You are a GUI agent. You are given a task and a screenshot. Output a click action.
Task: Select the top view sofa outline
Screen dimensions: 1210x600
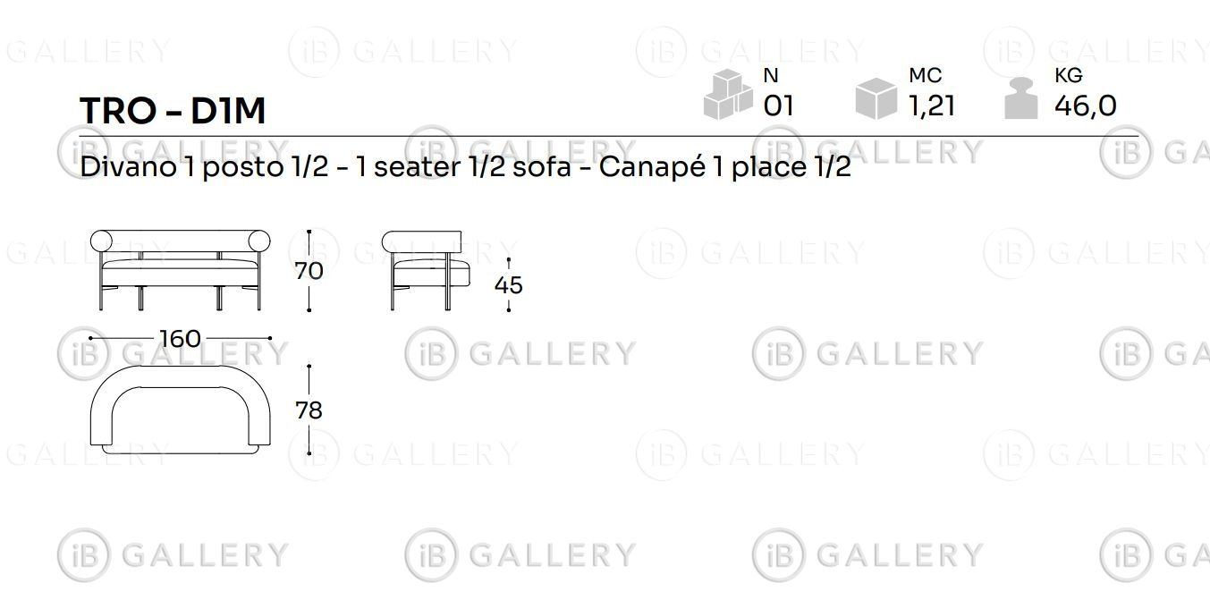click(180, 410)
